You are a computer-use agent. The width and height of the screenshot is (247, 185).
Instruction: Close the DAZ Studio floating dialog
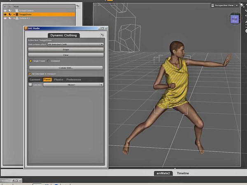pos(106,28)
